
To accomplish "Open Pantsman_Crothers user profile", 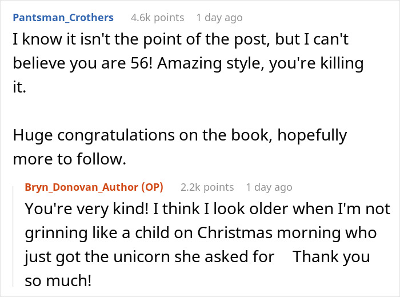I will tap(63, 17).
